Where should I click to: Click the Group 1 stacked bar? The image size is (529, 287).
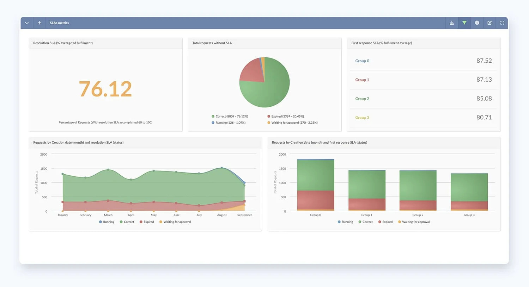(367, 190)
